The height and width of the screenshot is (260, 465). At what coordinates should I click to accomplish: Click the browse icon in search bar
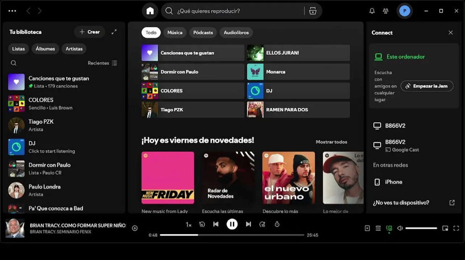click(x=313, y=11)
